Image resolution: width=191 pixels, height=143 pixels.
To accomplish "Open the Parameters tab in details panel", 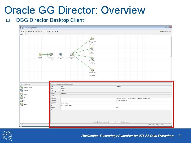I will click(53, 84).
